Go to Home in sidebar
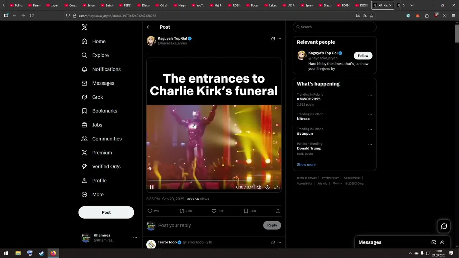This screenshot has height=258, width=459. pos(94,41)
